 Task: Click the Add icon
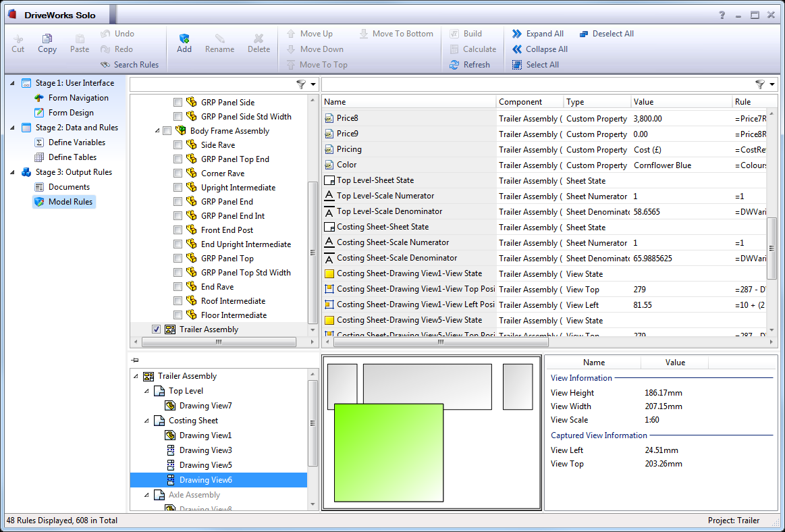pos(184,38)
